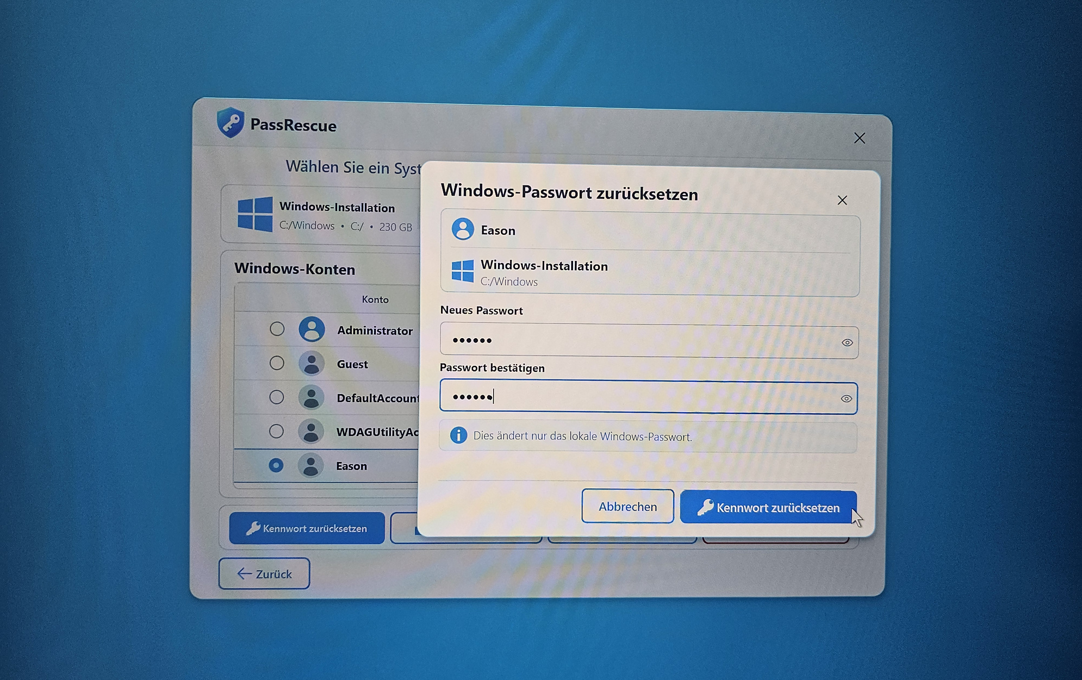Viewport: 1082px width, 680px height.
Task: Close the Windows-Passwort zurücksetzen dialog
Action: point(842,200)
